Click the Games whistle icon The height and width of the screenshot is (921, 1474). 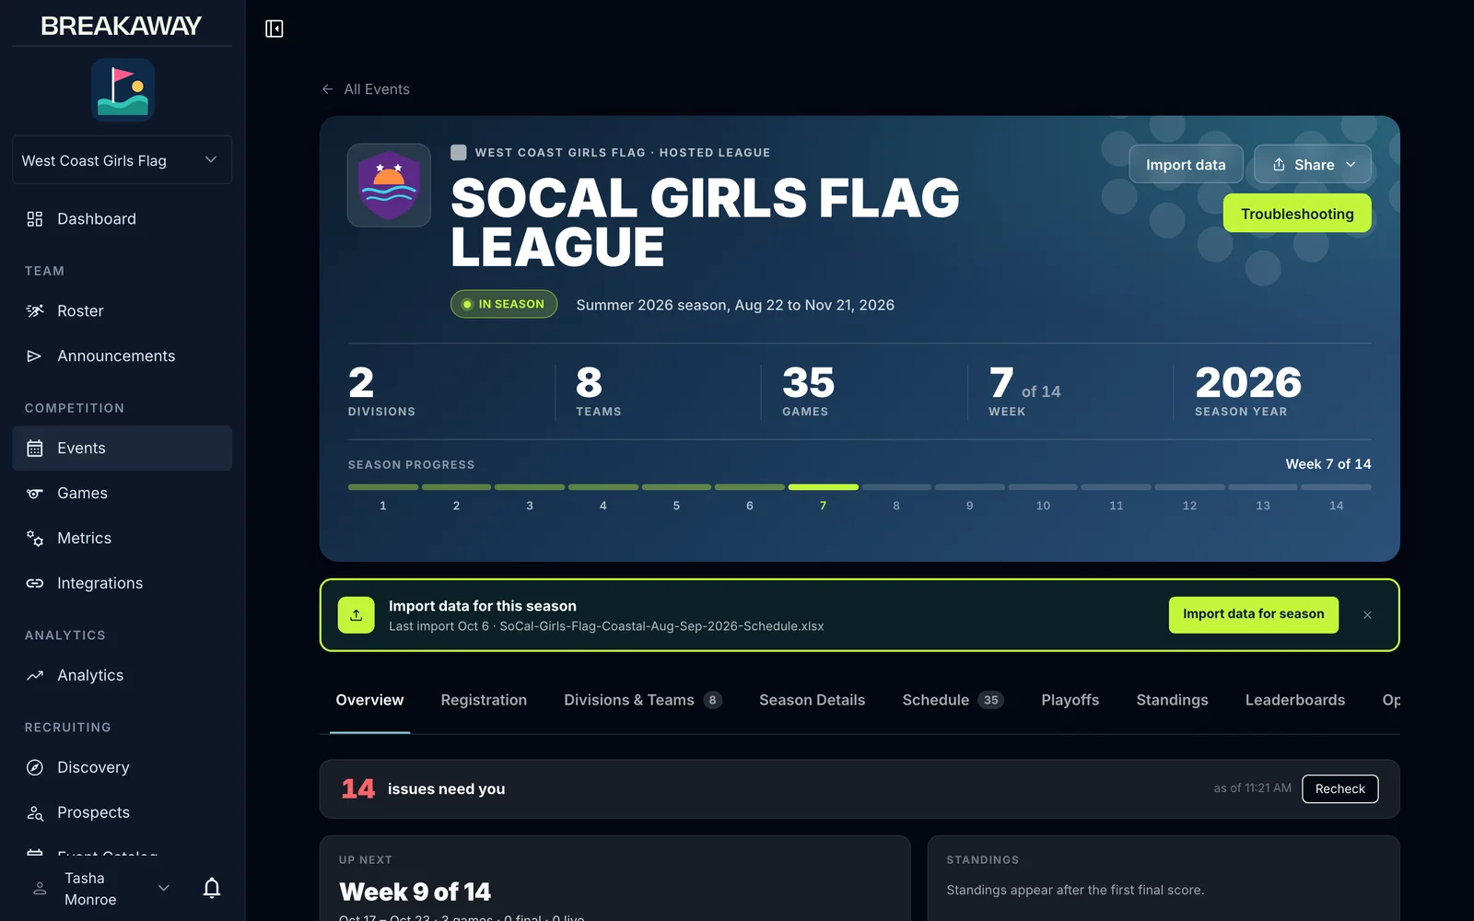35,494
